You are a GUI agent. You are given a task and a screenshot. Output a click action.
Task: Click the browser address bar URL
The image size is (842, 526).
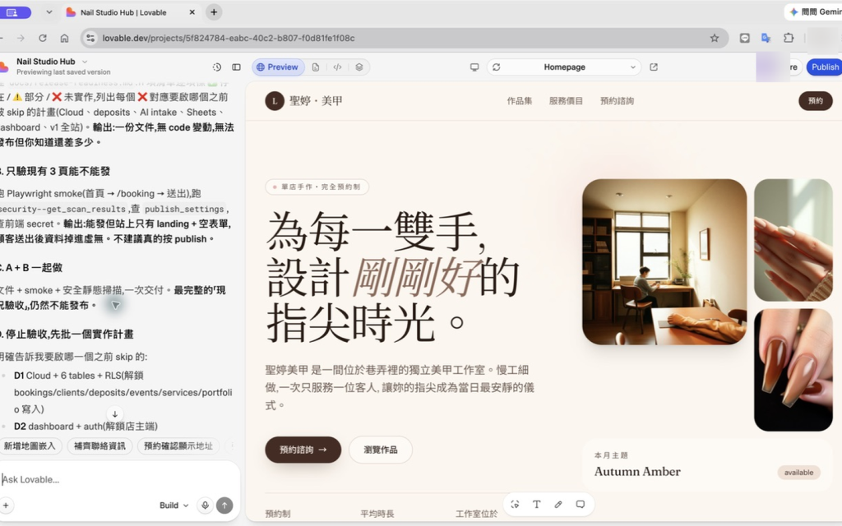coord(229,38)
